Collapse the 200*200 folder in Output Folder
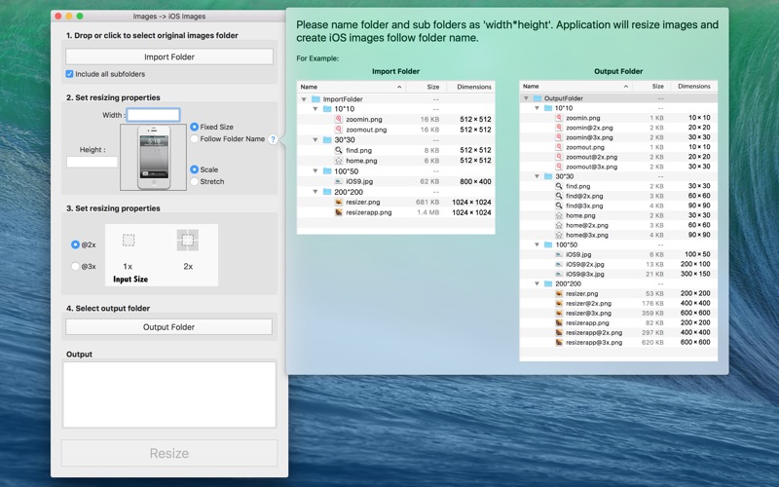 pyautogui.click(x=537, y=283)
